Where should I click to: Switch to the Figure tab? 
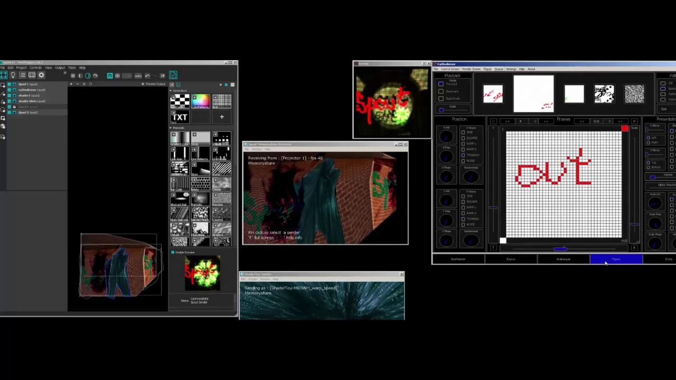(x=616, y=259)
